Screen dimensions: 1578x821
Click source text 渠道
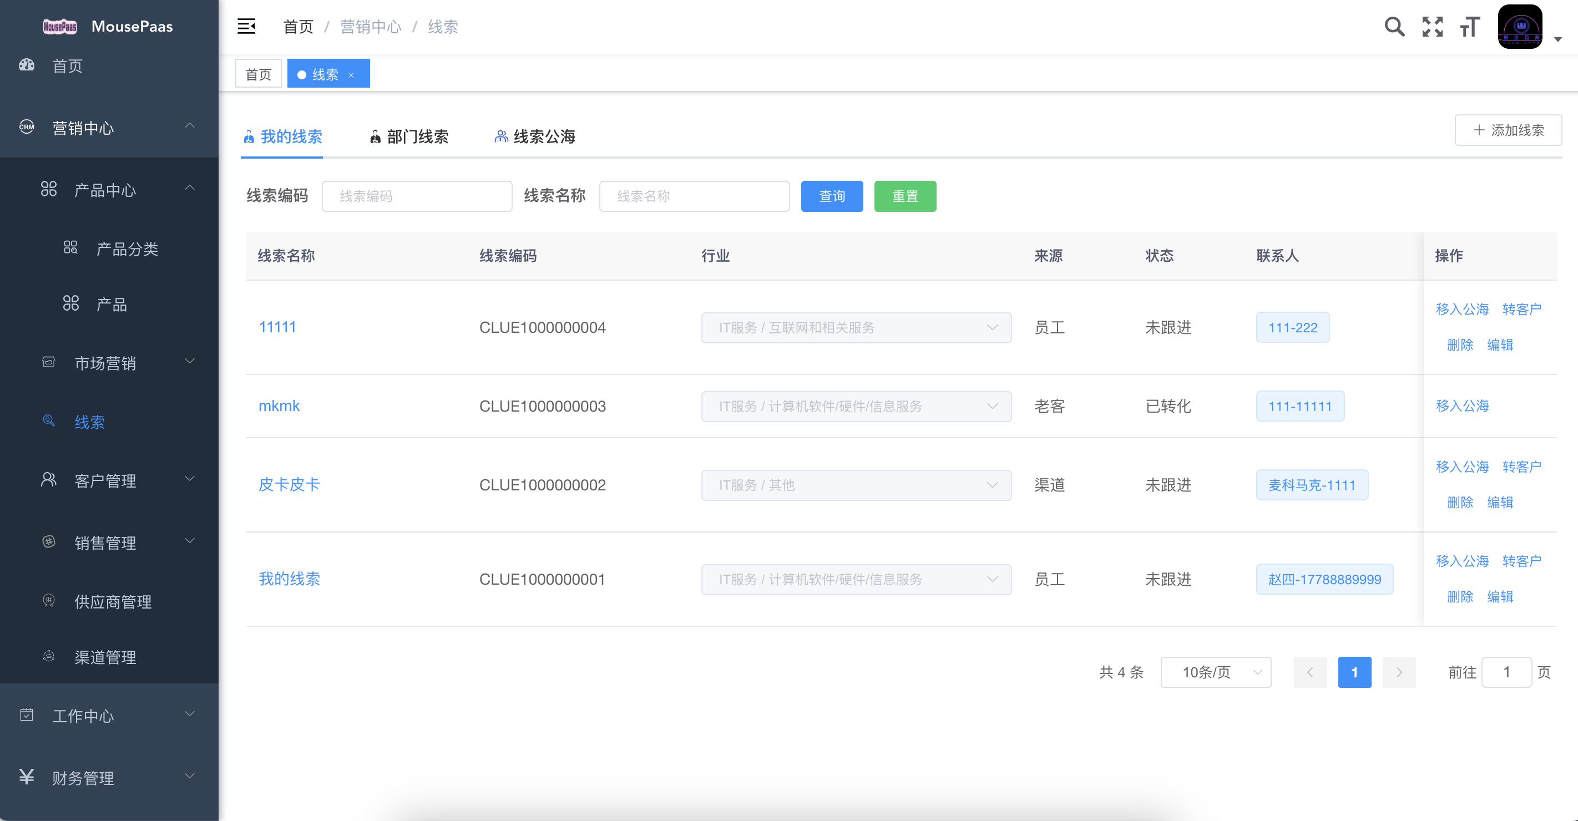pyautogui.click(x=1049, y=485)
